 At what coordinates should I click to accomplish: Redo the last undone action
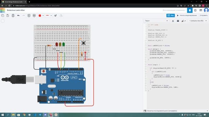point(24,16)
